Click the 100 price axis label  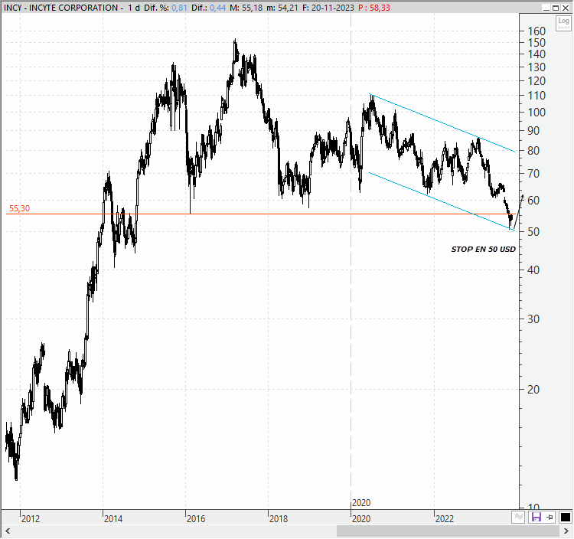536,113
